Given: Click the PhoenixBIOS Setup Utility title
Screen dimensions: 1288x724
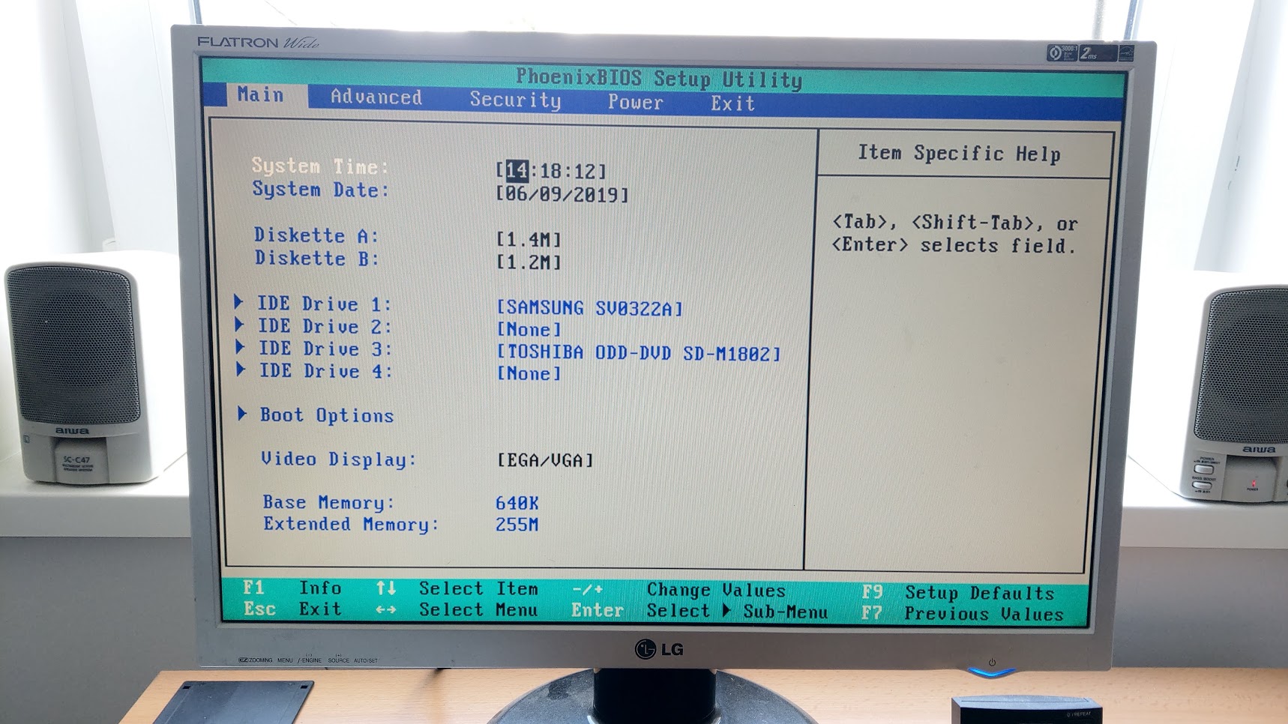Looking at the screenshot, I should (x=659, y=78).
